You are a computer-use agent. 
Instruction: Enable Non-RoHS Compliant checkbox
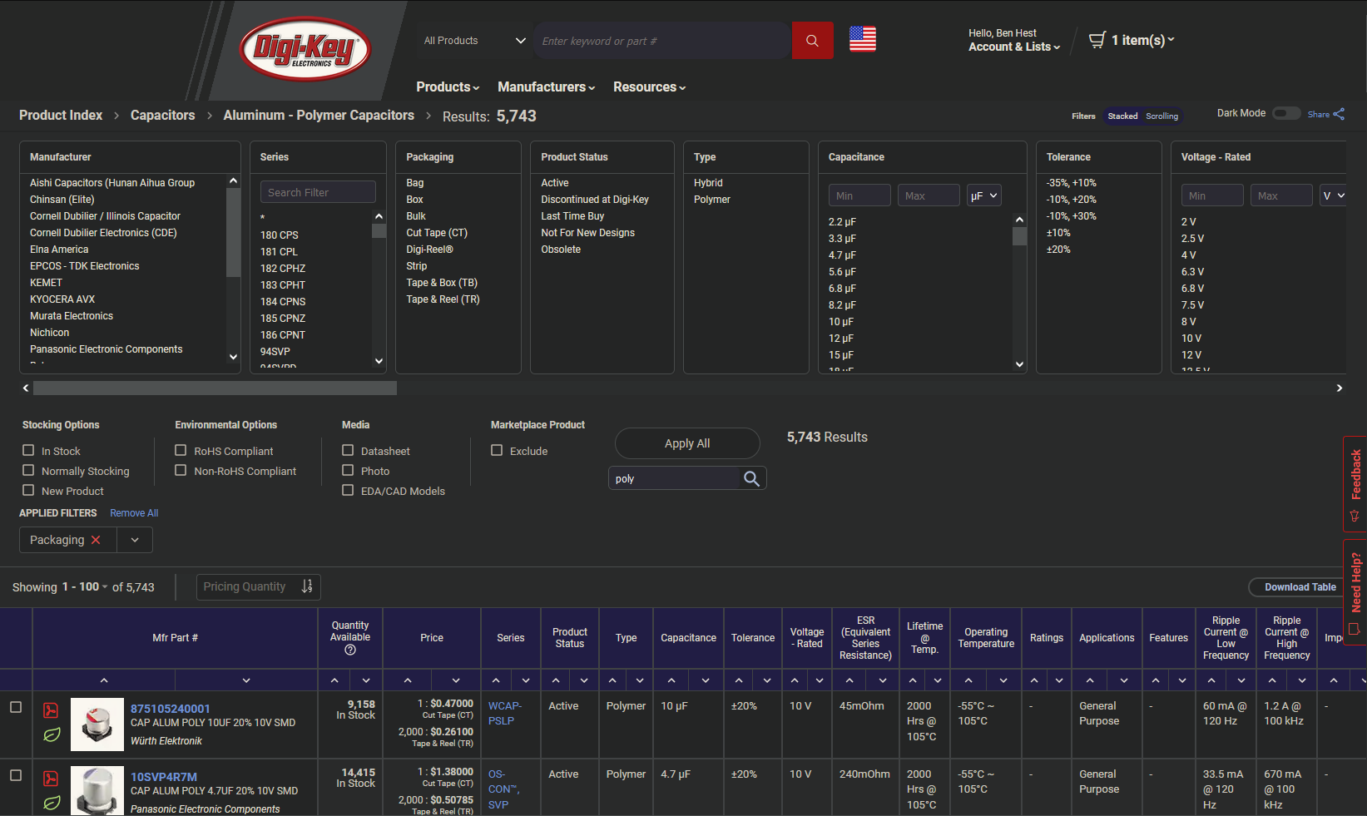click(x=181, y=470)
